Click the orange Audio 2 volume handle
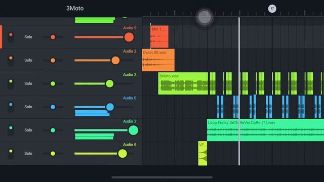324x182 pixels. 115,60
